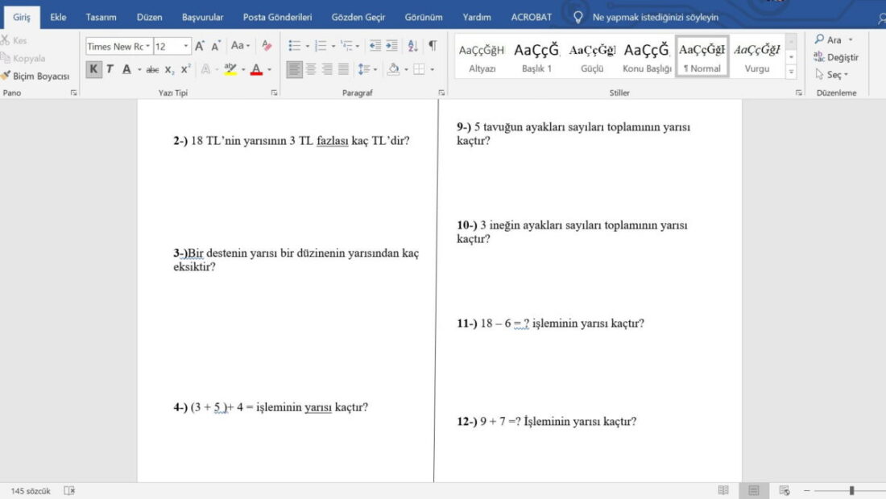Expand the Stiller styles gallery
The width and height of the screenshot is (886, 499).
coord(791,72)
